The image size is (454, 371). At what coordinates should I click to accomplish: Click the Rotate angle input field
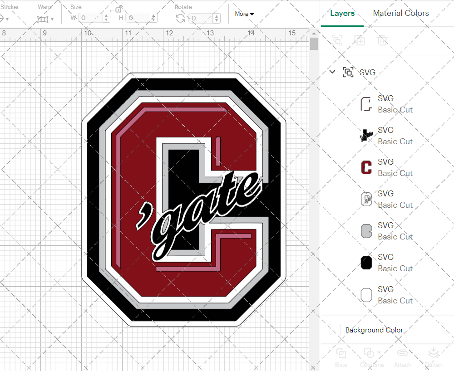coord(201,18)
